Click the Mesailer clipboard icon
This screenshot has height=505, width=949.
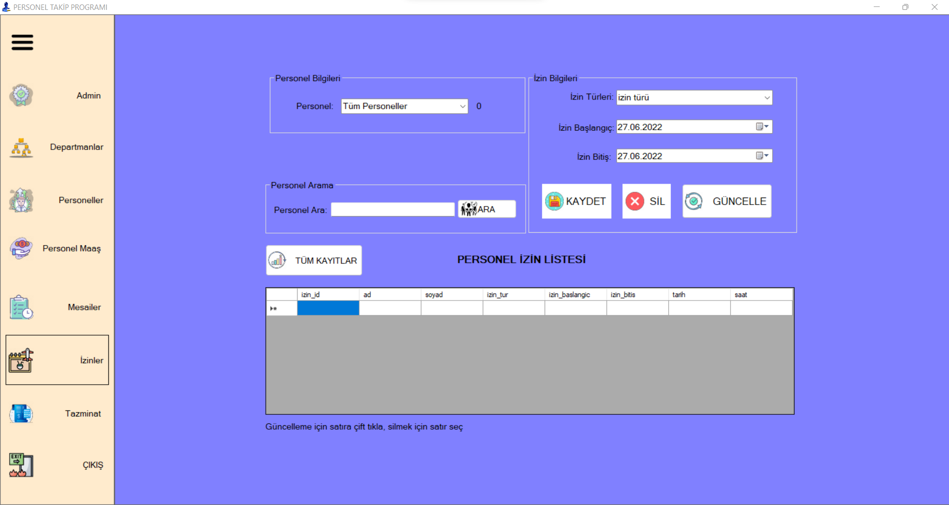click(20, 307)
